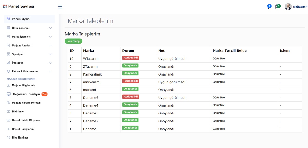Open Destek Taleplerim in sidebar
The height and width of the screenshot is (148, 308).
coord(23,129)
